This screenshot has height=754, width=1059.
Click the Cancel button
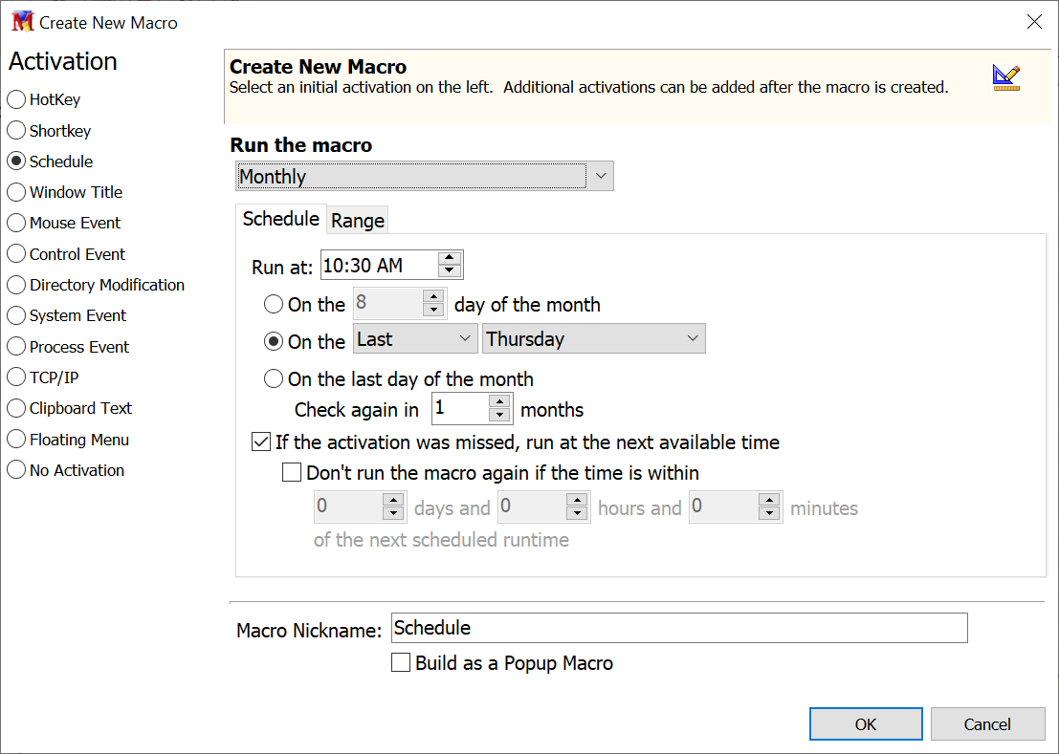click(x=986, y=724)
